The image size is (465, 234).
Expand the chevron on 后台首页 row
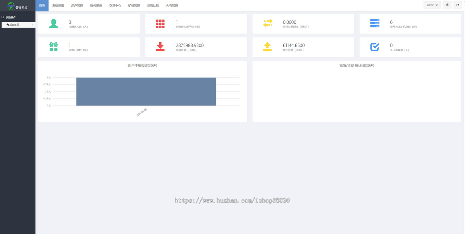(x=32, y=25)
